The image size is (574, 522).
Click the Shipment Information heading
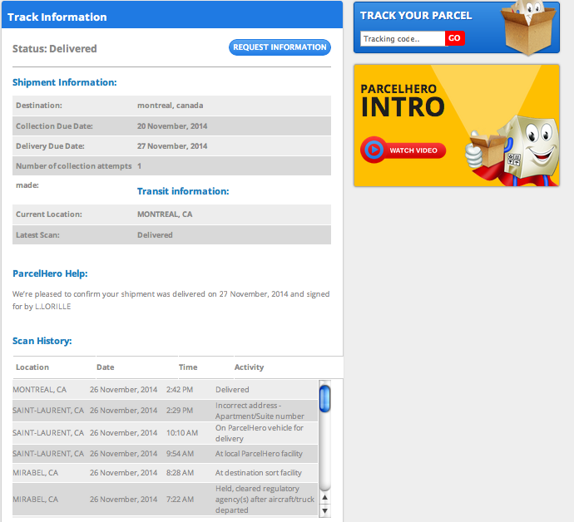64,82
